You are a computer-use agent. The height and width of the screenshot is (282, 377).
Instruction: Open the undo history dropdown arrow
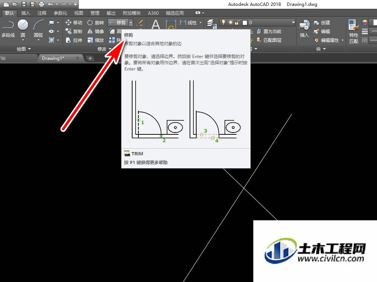[x=57, y=4]
